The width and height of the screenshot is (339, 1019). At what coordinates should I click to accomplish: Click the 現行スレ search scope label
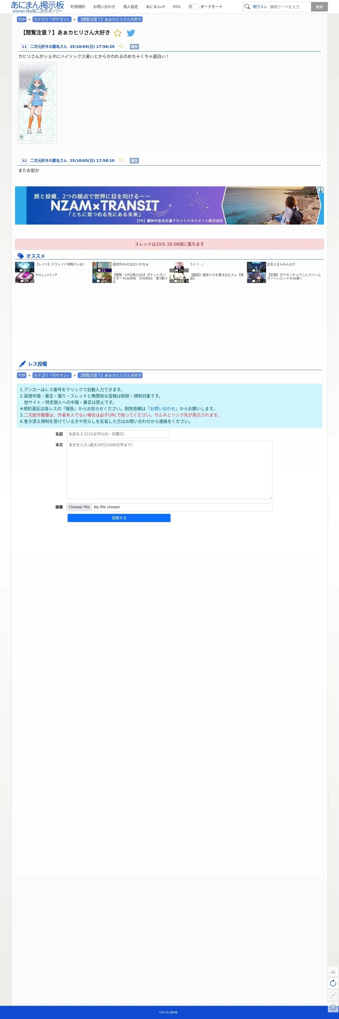pos(260,7)
